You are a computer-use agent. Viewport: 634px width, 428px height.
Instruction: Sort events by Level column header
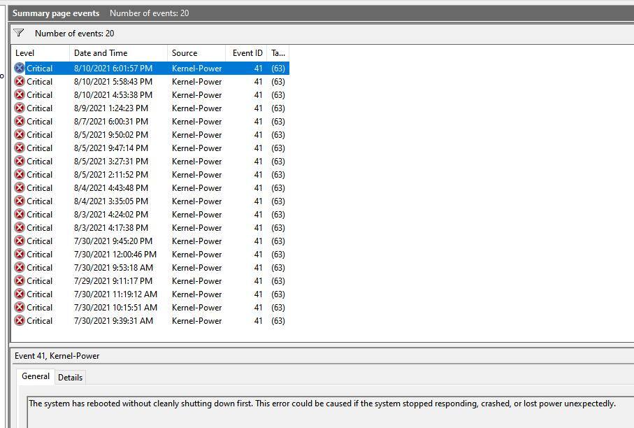41,53
